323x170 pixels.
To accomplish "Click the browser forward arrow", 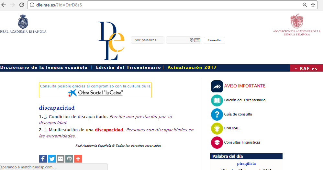I will (13, 5).
